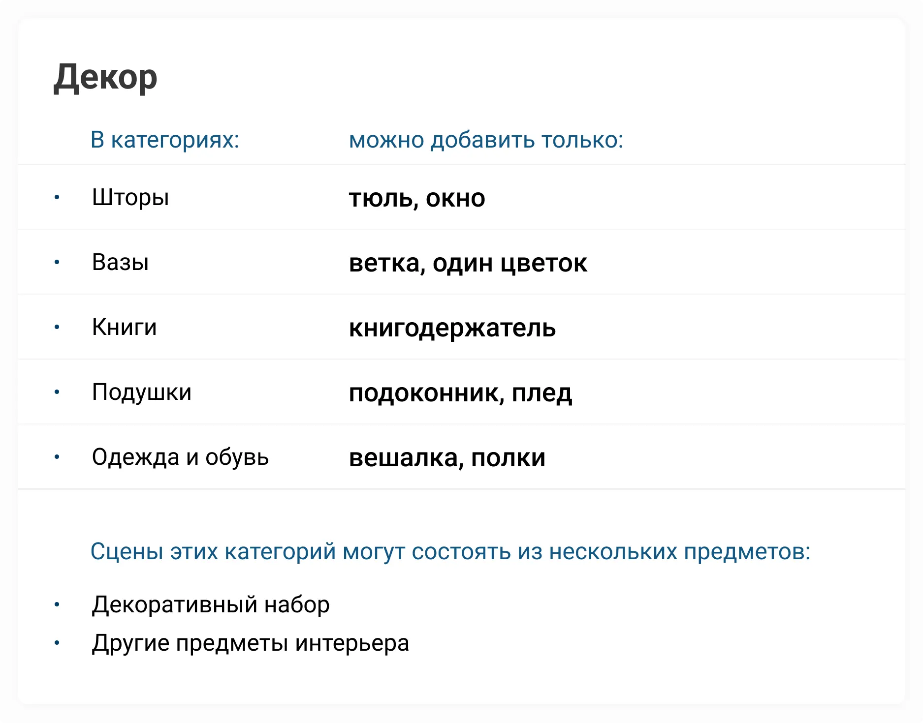Select the "Одежда и обувь" category label
The image size is (923, 723).
tap(180, 457)
